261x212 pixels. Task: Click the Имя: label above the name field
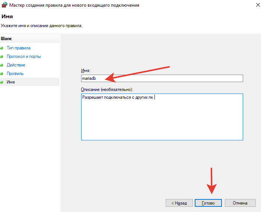86,71
